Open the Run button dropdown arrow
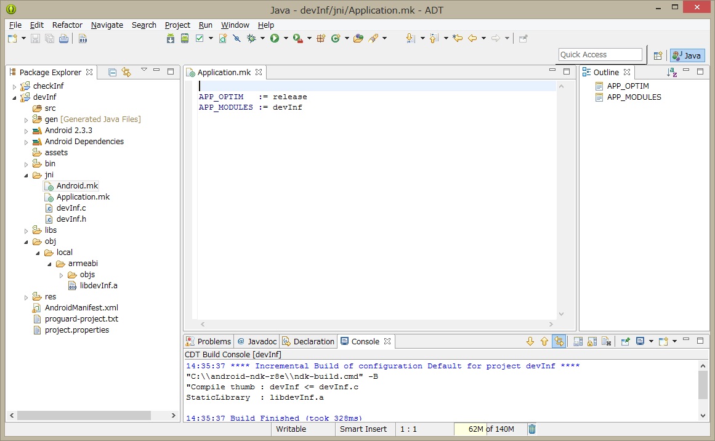This screenshot has width=715, height=441. [286, 38]
